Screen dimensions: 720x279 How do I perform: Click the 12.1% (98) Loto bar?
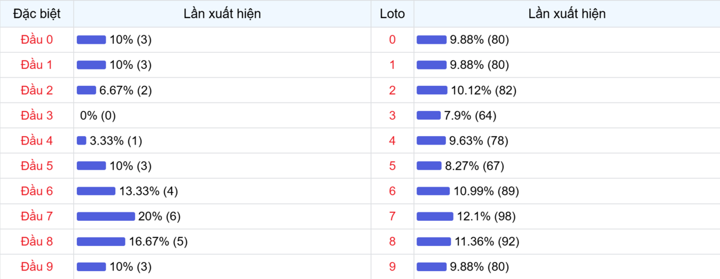pyautogui.click(x=435, y=216)
